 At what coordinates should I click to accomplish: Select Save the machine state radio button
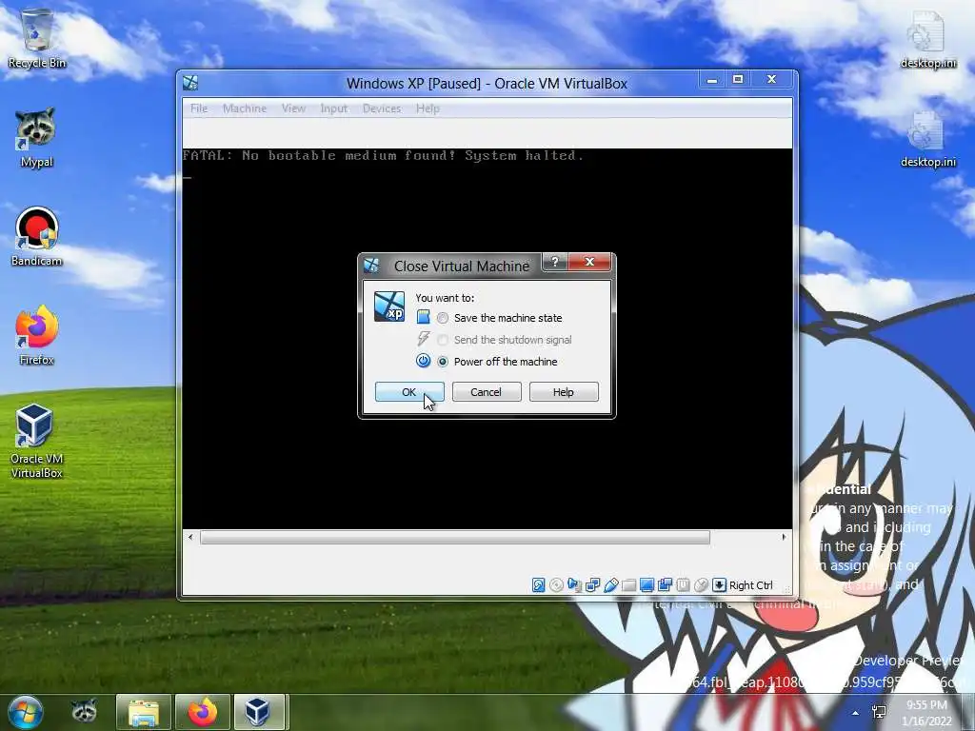pyautogui.click(x=442, y=318)
